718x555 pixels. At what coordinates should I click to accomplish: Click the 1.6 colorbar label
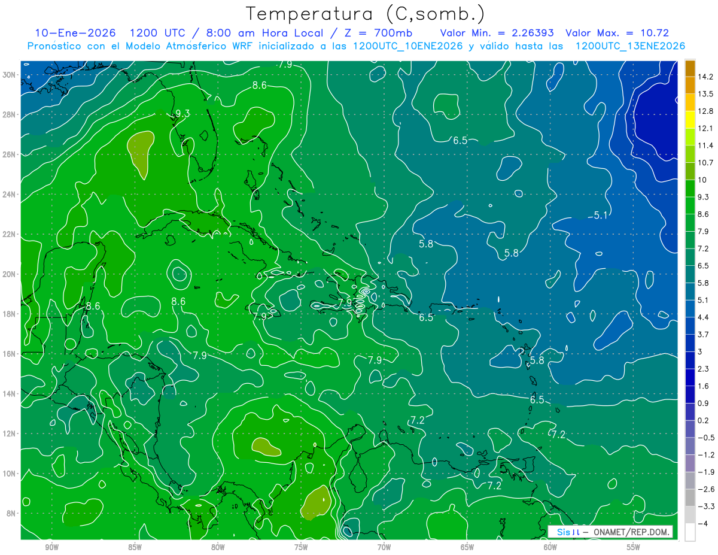coord(704,386)
